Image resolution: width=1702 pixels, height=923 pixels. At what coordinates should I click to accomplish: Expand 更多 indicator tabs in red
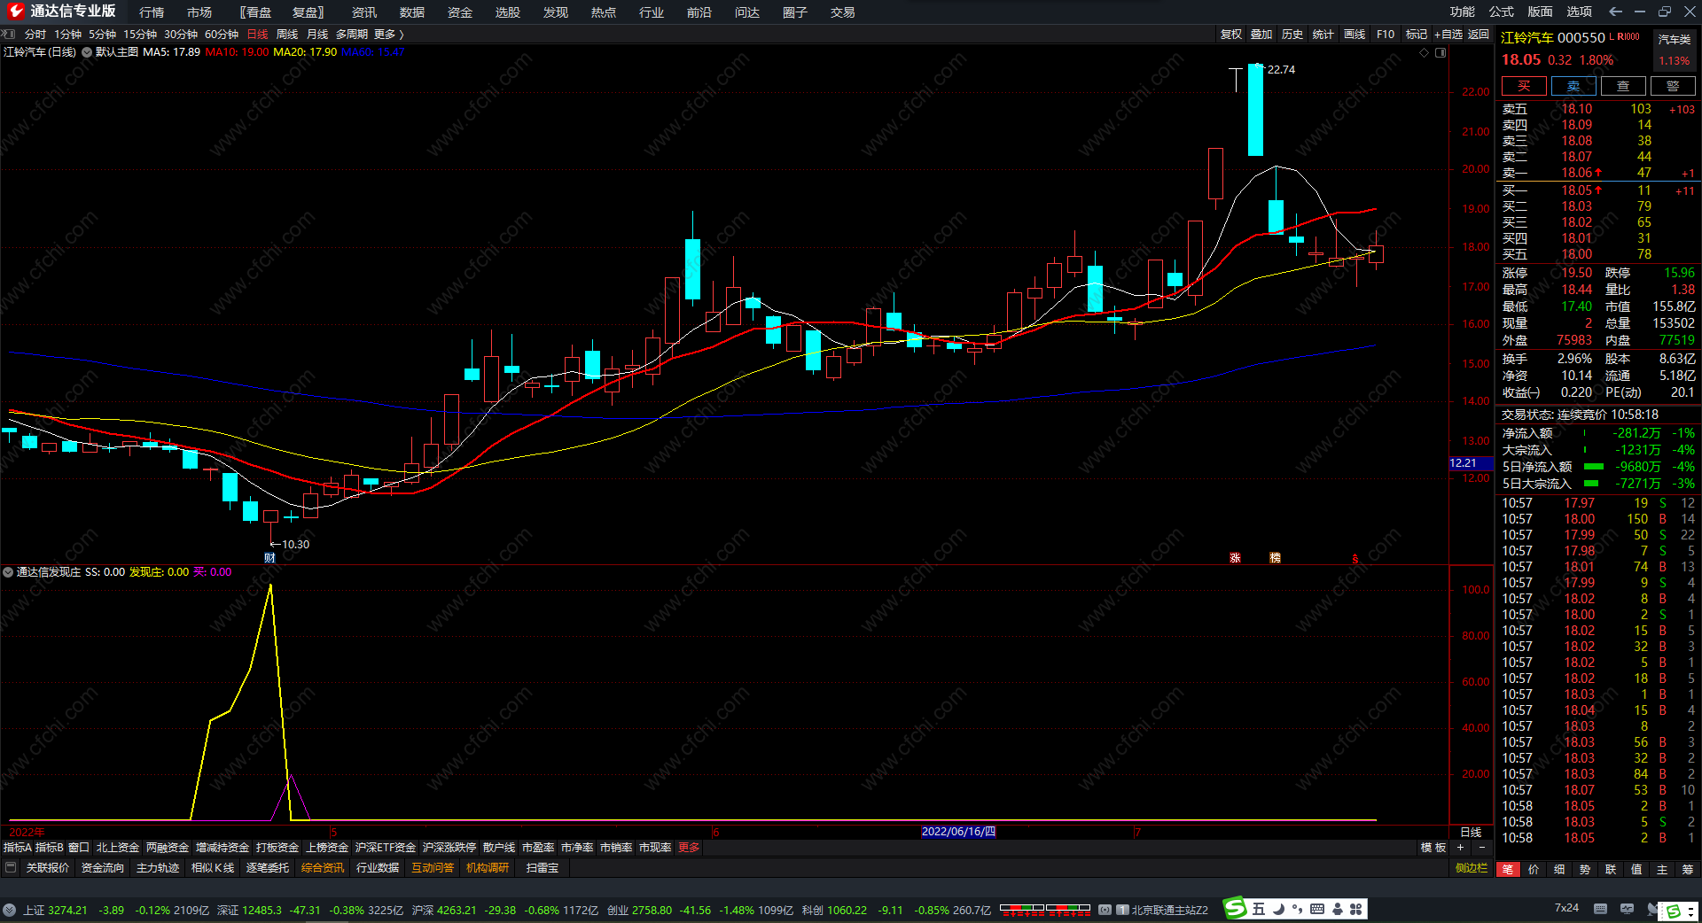[689, 848]
